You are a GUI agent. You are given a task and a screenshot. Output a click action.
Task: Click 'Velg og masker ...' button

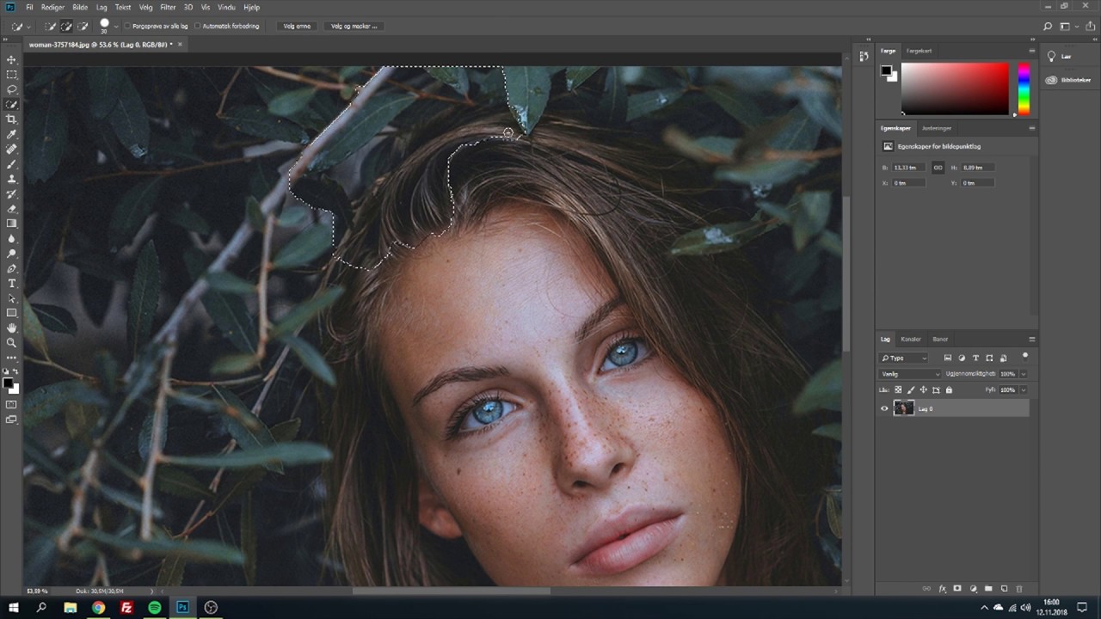[x=354, y=26]
